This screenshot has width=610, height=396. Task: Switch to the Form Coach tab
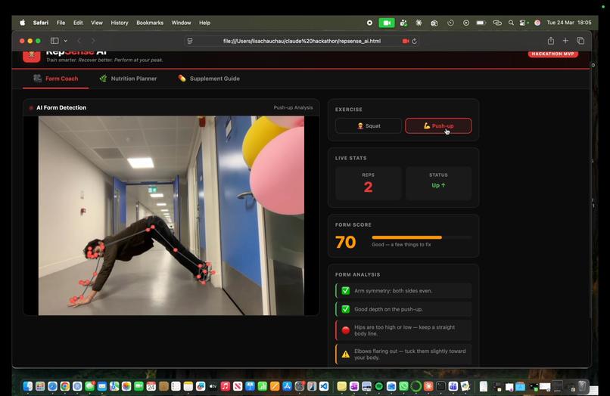click(56, 79)
